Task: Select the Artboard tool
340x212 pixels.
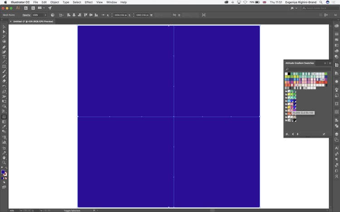Action: click(4, 148)
